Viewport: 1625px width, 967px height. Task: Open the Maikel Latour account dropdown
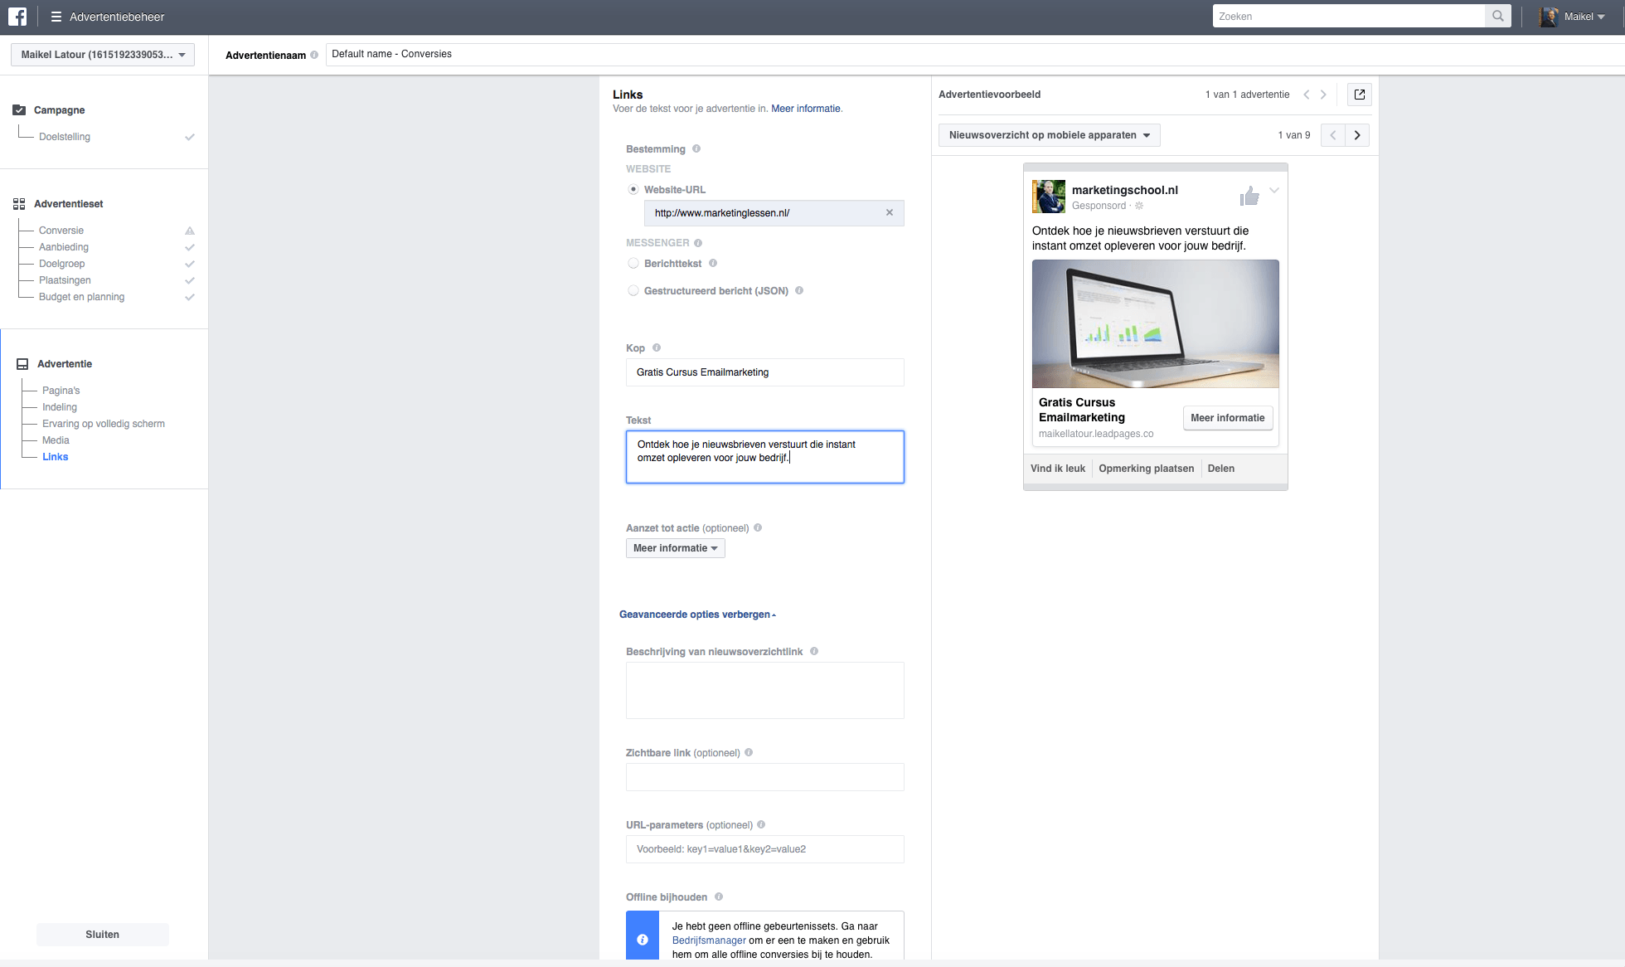click(103, 55)
